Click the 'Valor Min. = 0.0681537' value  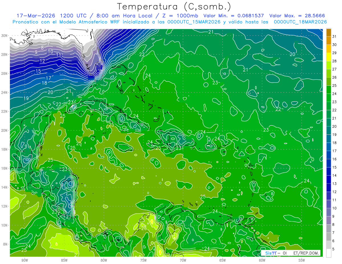tap(234, 15)
